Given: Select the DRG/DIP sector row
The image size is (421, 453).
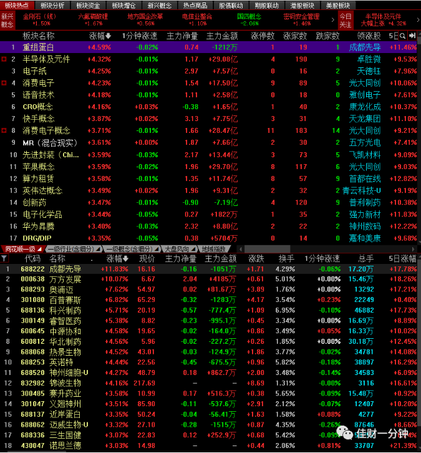Looking at the screenshot, I should 208,238.
